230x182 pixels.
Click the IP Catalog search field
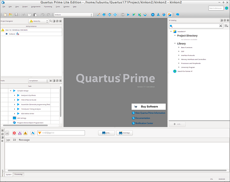[x=196, y=26]
